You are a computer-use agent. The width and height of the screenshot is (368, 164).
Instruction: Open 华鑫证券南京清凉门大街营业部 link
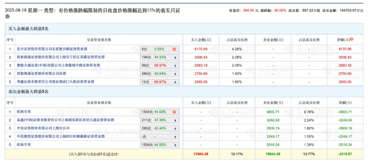[x=56, y=82]
